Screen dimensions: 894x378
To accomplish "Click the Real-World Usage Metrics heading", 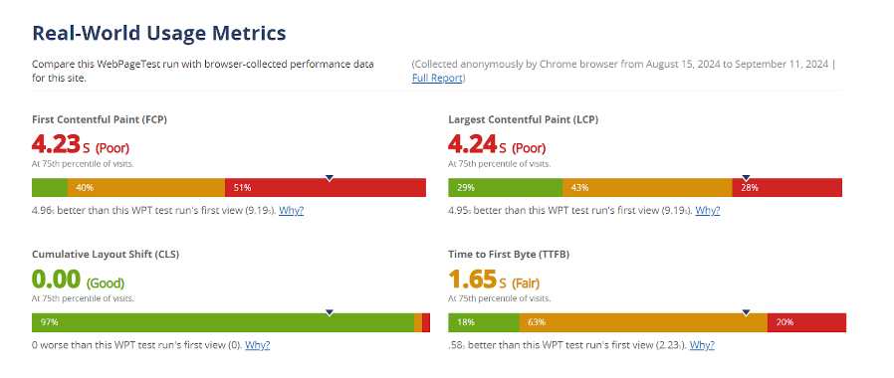I will point(159,33).
